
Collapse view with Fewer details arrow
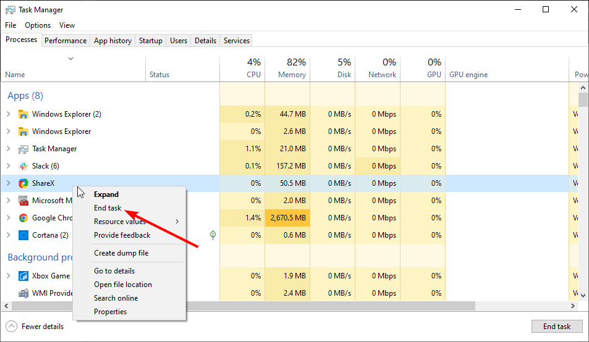click(12, 326)
